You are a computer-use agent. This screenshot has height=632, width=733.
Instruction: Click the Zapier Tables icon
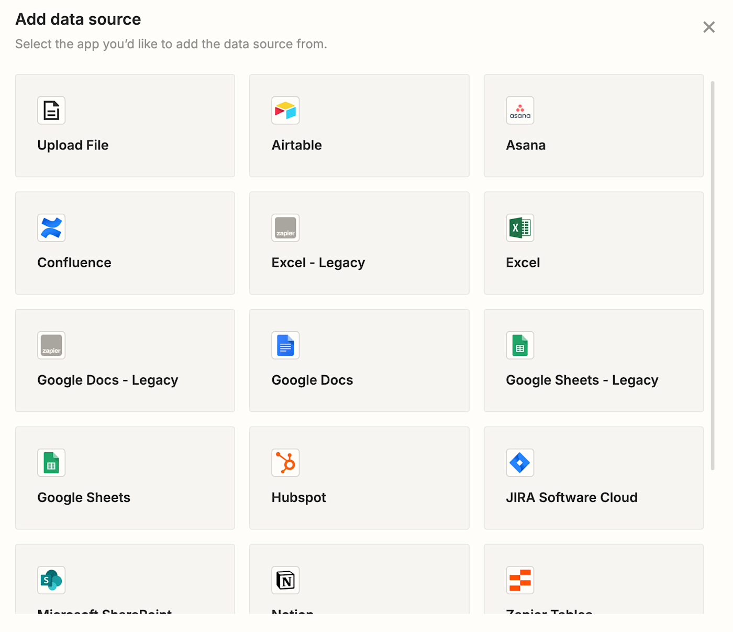pyautogui.click(x=520, y=580)
